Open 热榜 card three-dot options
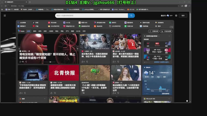207x116 pixels. tap(45, 99)
